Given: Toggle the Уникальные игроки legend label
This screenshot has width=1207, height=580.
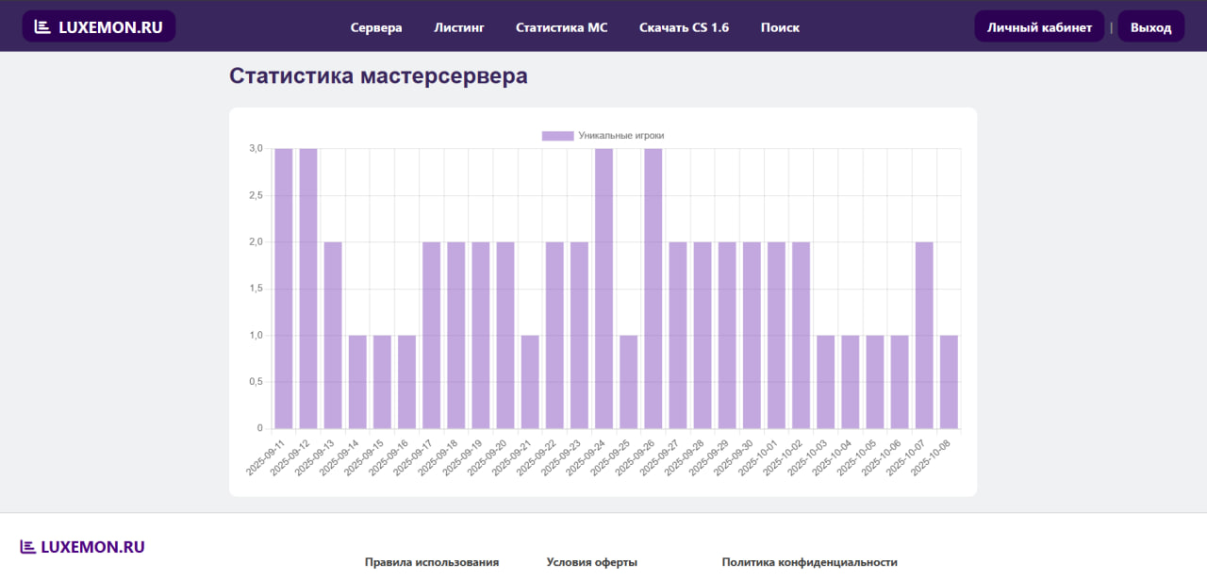Looking at the screenshot, I should pos(620,136).
